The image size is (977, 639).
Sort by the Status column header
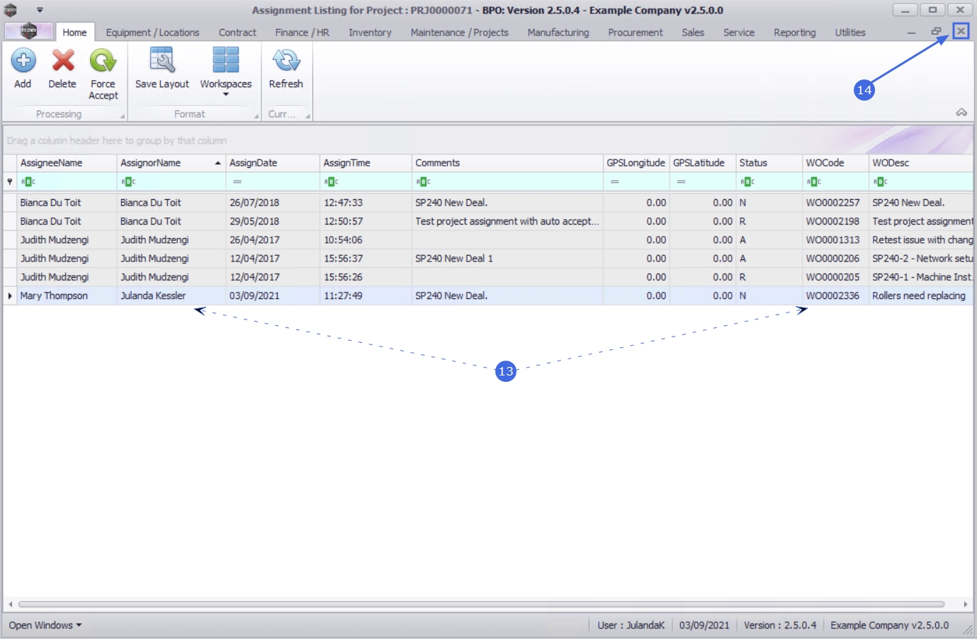[x=769, y=163]
